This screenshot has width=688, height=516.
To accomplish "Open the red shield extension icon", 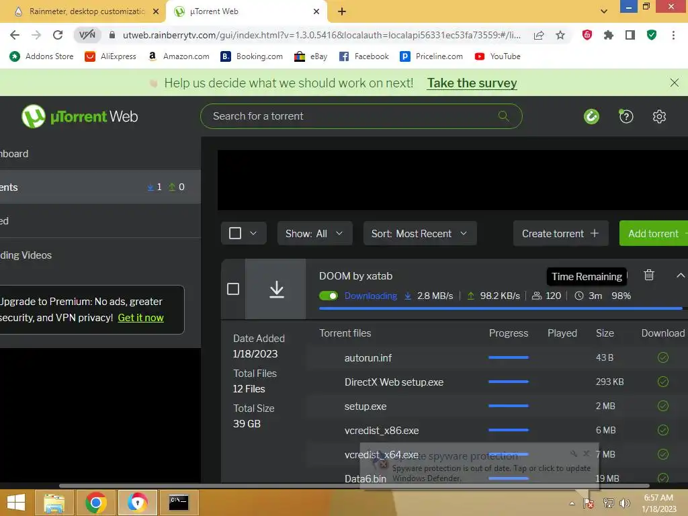I will pyautogui.click(x=587, y=35).
